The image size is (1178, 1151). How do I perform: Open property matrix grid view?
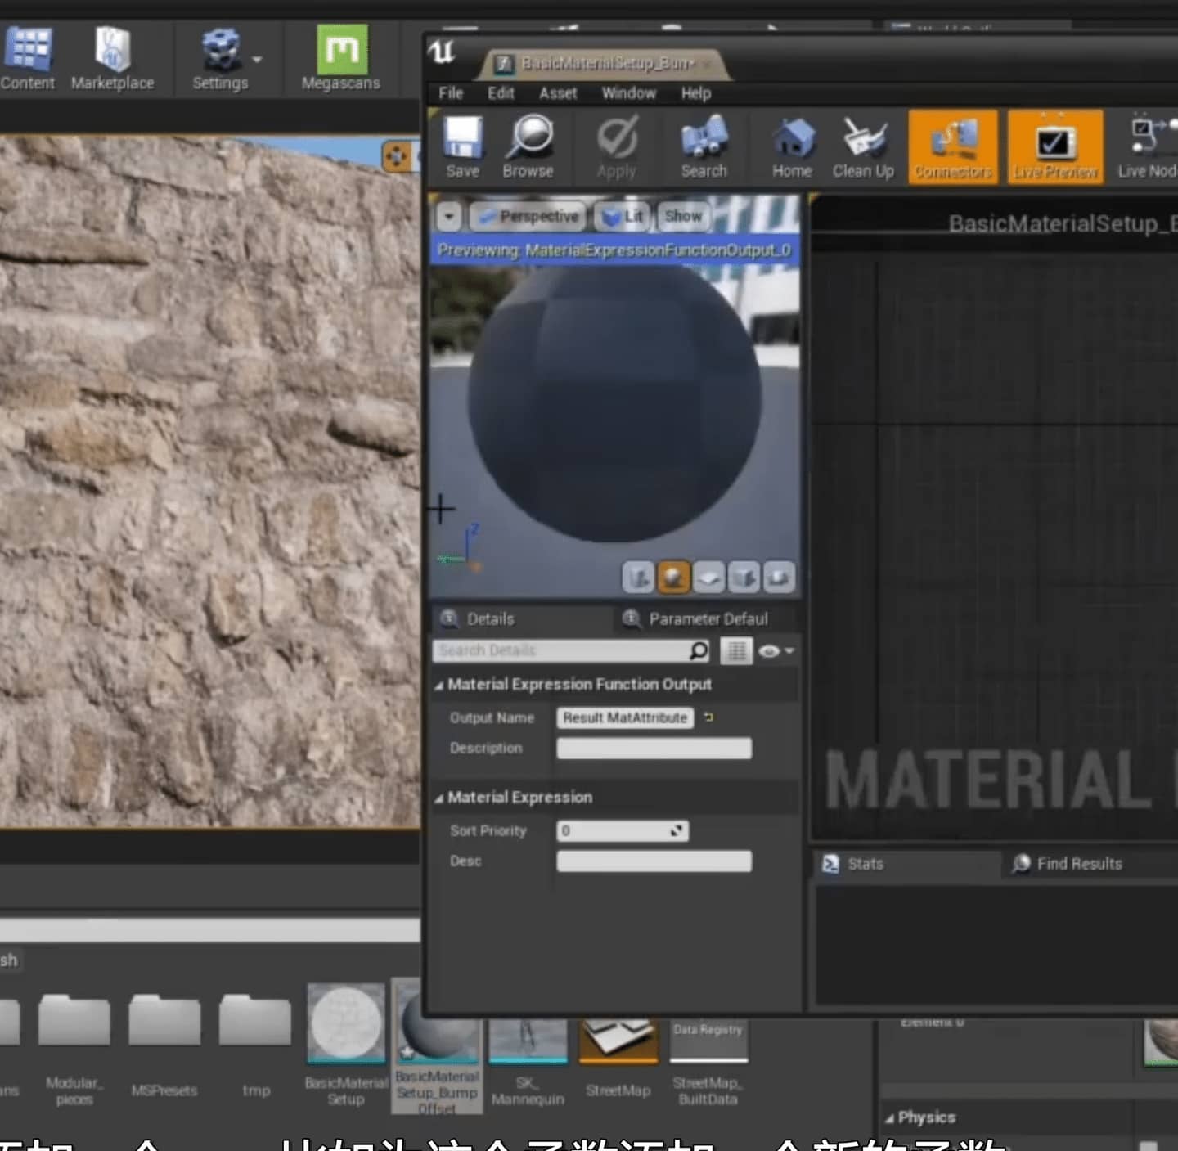click(x=736, y=651)
